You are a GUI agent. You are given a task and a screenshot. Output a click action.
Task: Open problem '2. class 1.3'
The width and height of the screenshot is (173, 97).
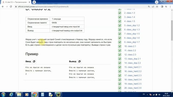tap(129, 13)
